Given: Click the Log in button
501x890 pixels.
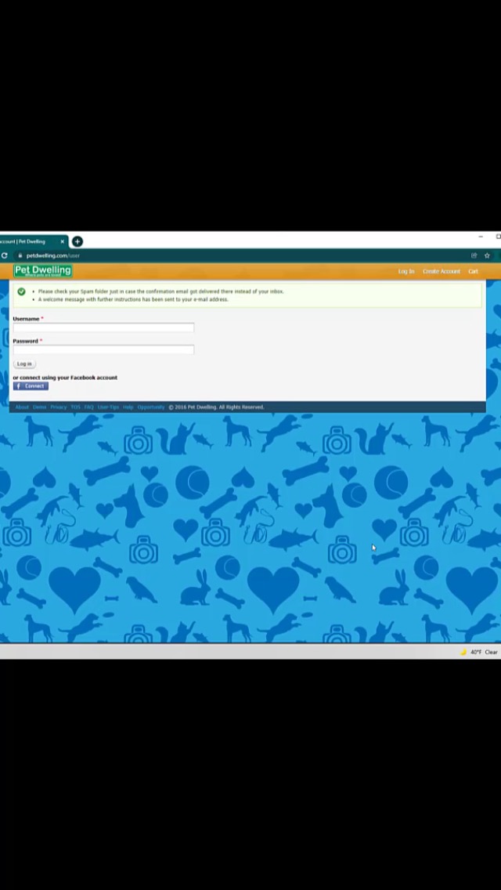Looking at the screenshot, I should [x=24, y=364].
